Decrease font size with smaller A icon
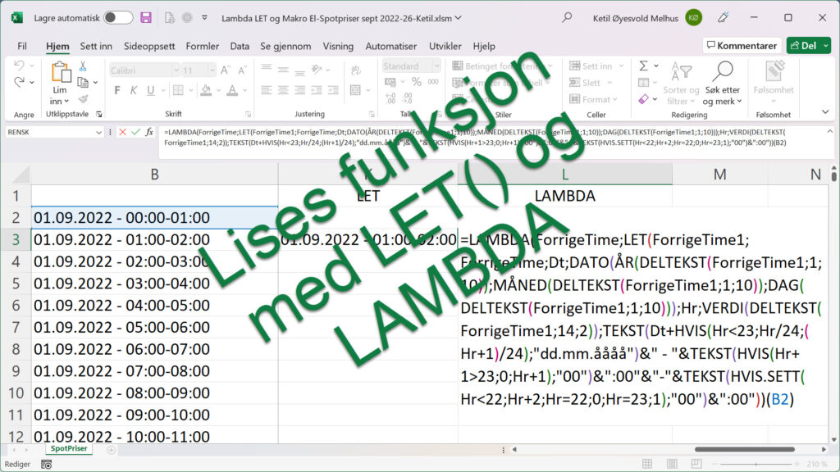The image size is (840, 472). 242,70
